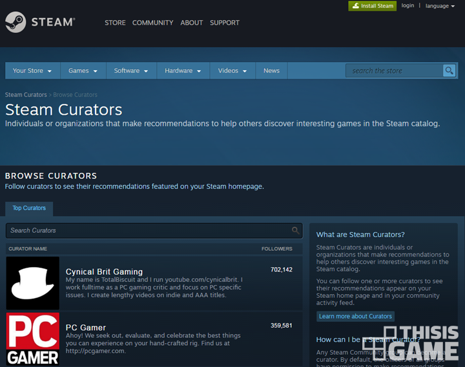
Task: Click the Search Curators magnifier icon
Action: (295, 230)
